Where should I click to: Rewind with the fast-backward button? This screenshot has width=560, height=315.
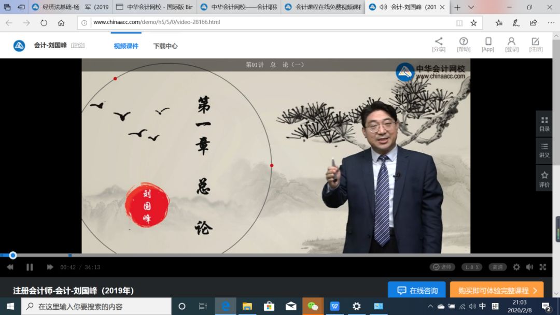[x=10, y=267]
